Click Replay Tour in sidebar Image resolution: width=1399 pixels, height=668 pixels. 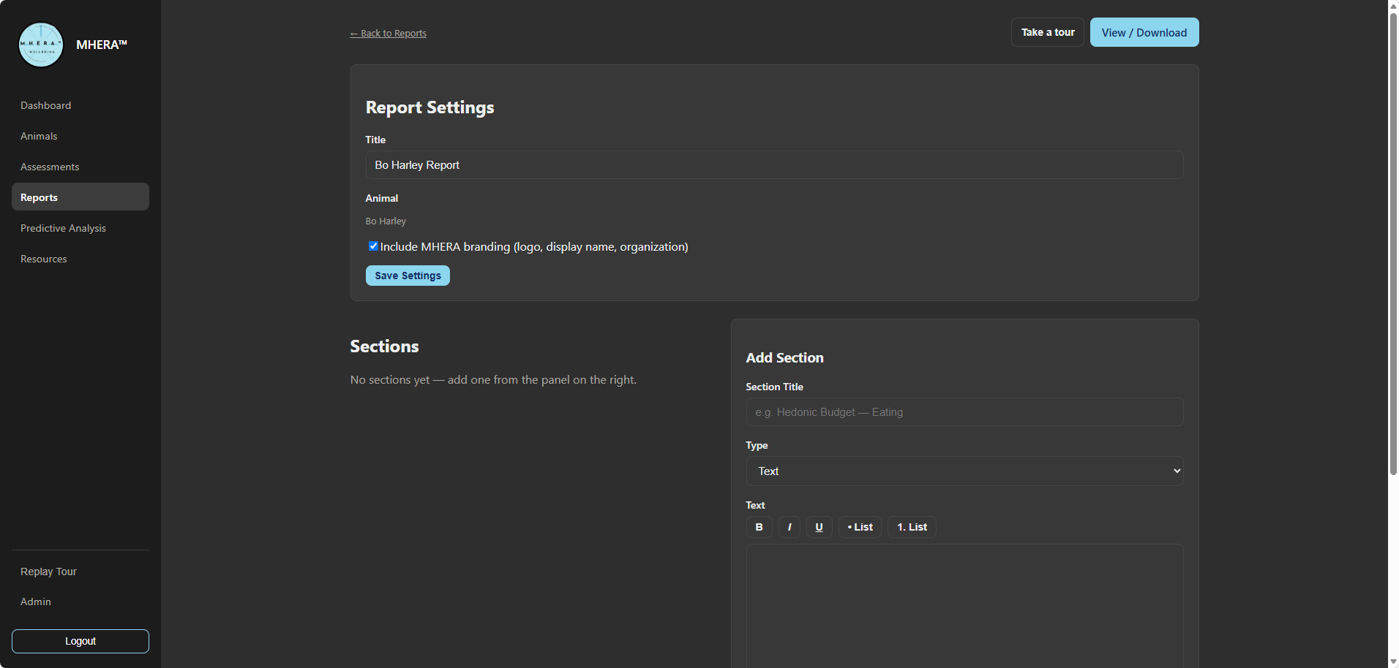(x=80, y=572)
